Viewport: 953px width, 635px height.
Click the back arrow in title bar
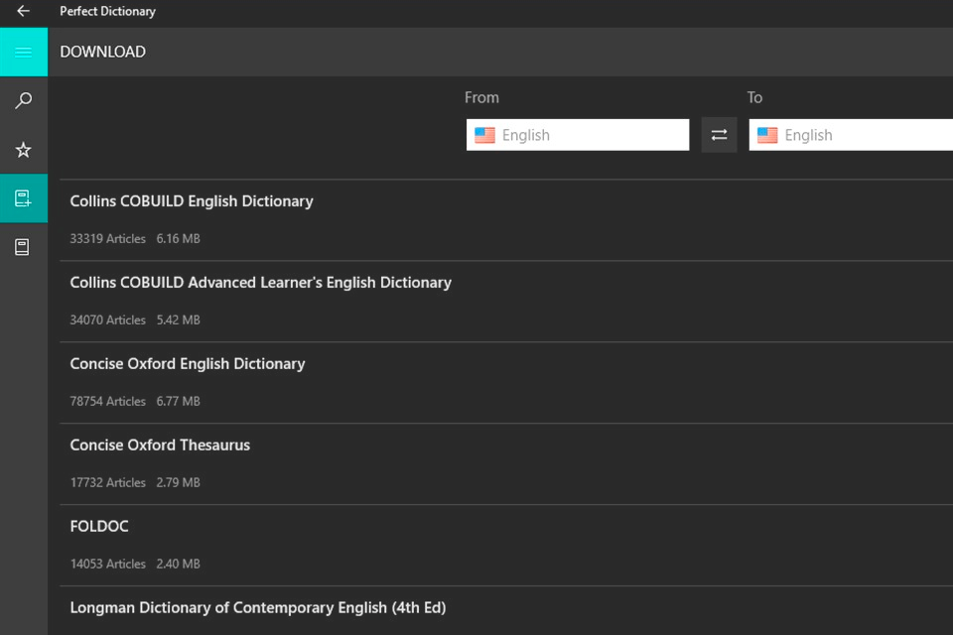23,11
